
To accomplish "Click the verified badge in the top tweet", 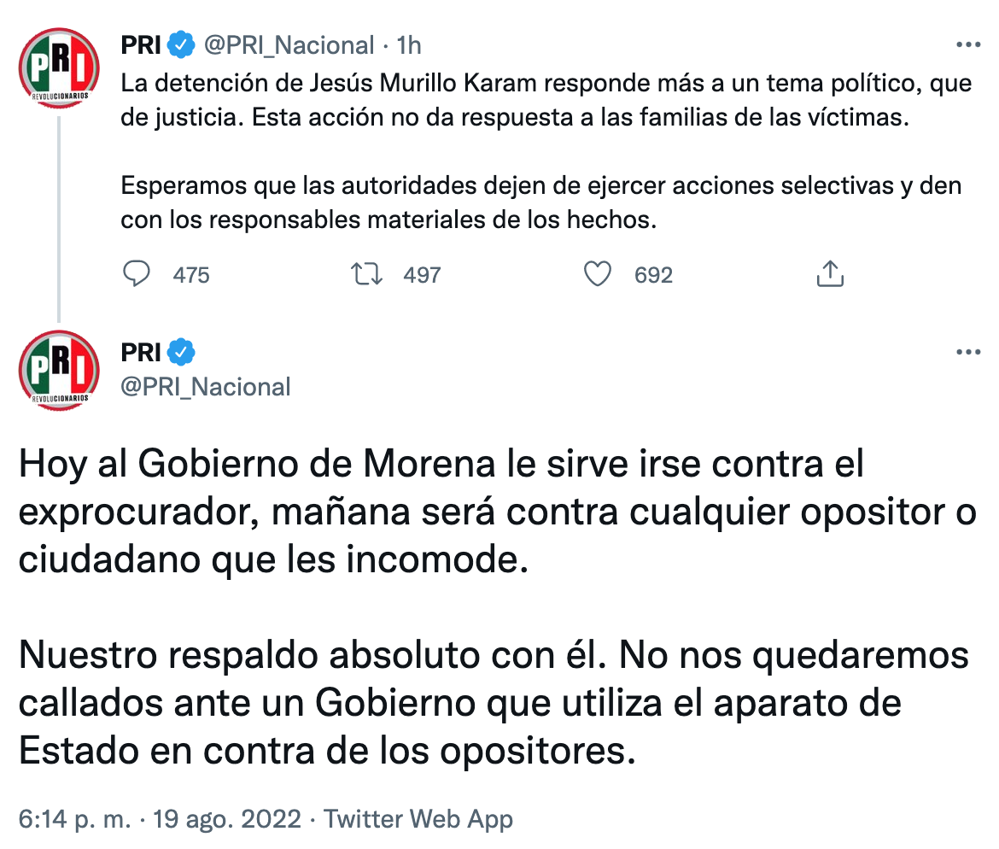I will point(181,44).
